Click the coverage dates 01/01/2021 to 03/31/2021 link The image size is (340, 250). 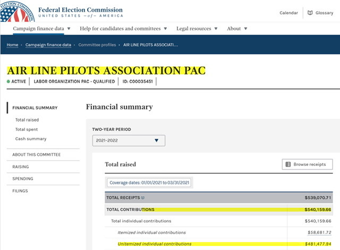149,182
